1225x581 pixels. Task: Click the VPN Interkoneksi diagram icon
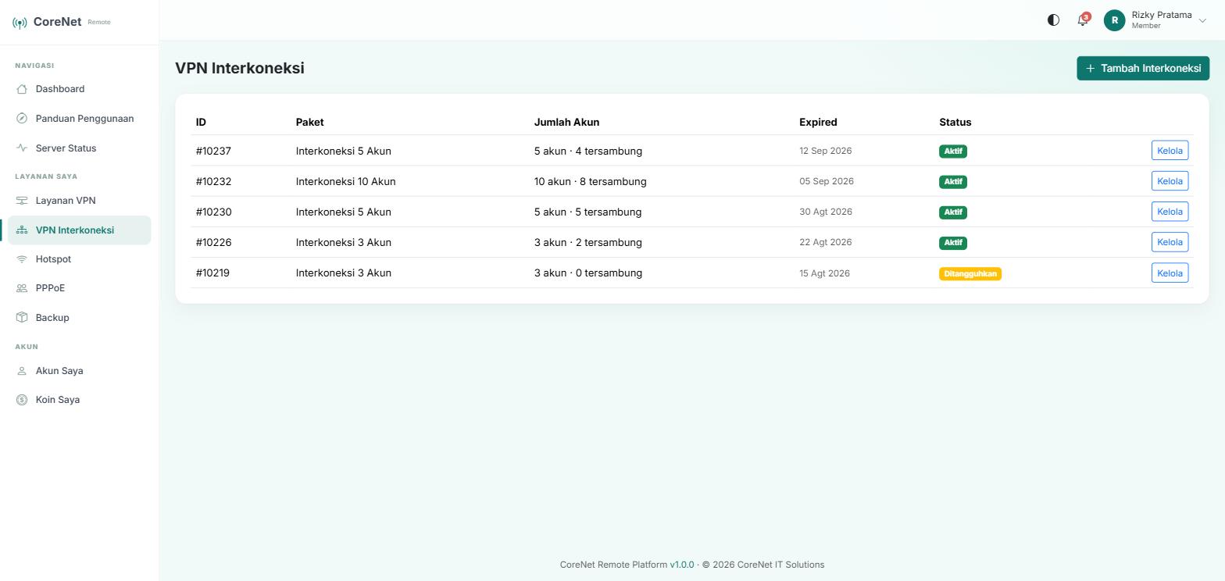(22, 230)
